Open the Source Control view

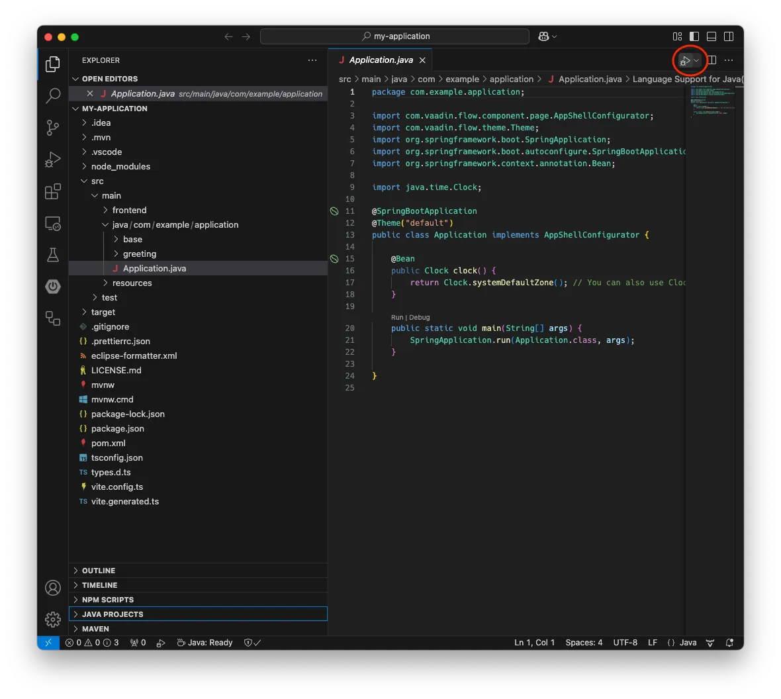[52, 128]
